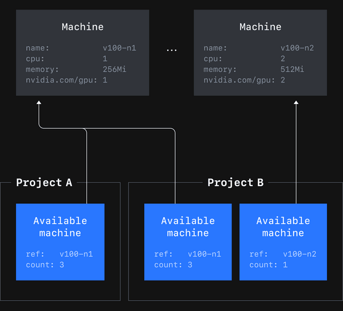Select Project B's Available machine heading above ref v100-n2
The image size is (343, 311).
click(283, 227)
